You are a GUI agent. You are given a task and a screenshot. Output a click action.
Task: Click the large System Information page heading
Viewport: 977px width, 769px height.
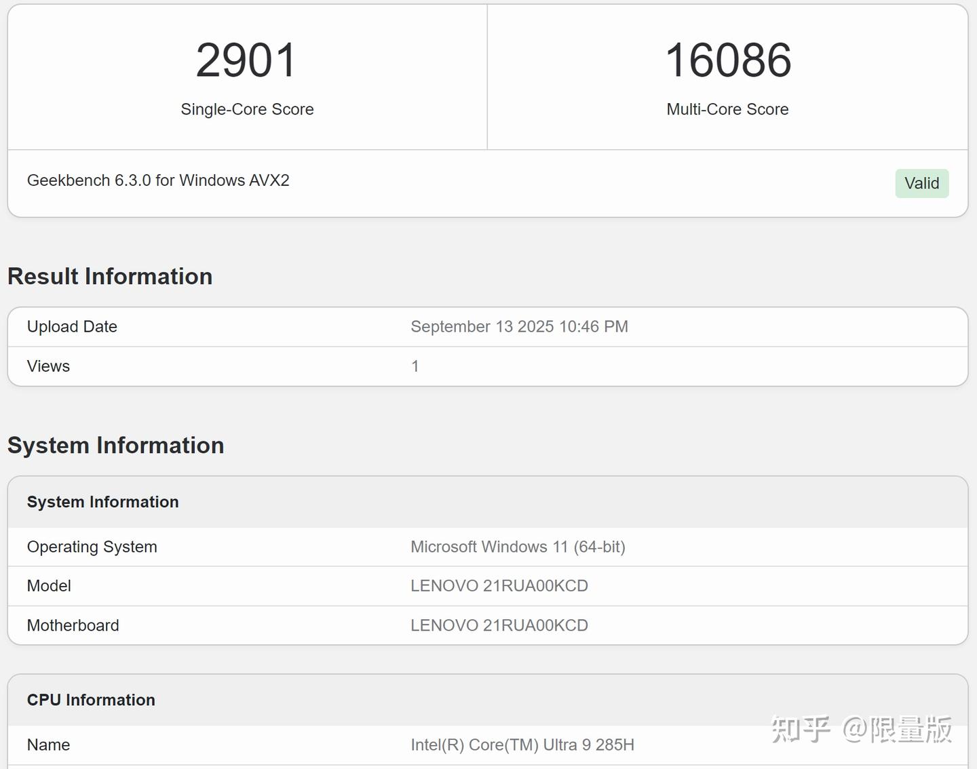point(115,446)
